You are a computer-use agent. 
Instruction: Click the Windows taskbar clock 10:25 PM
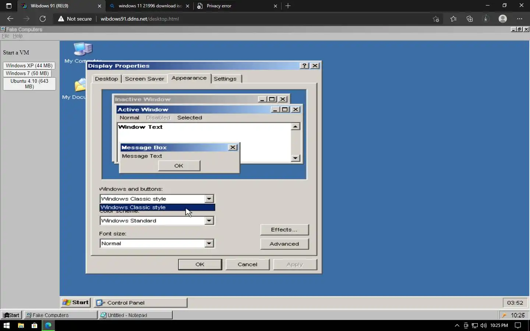pos(499,325)
